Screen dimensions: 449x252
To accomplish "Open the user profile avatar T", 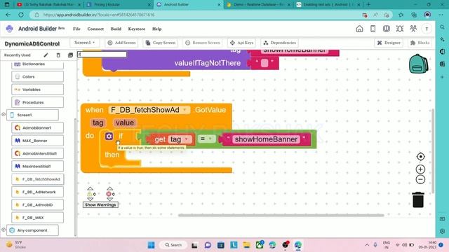I will click(427, 29).
